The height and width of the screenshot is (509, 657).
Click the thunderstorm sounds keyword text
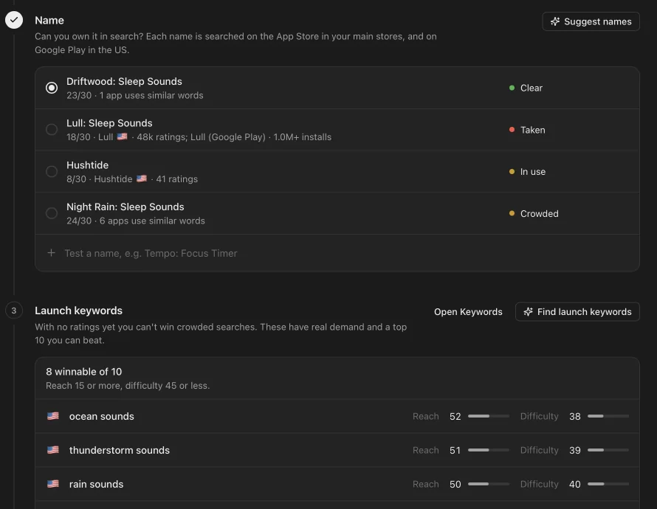(x=120, y=450)
